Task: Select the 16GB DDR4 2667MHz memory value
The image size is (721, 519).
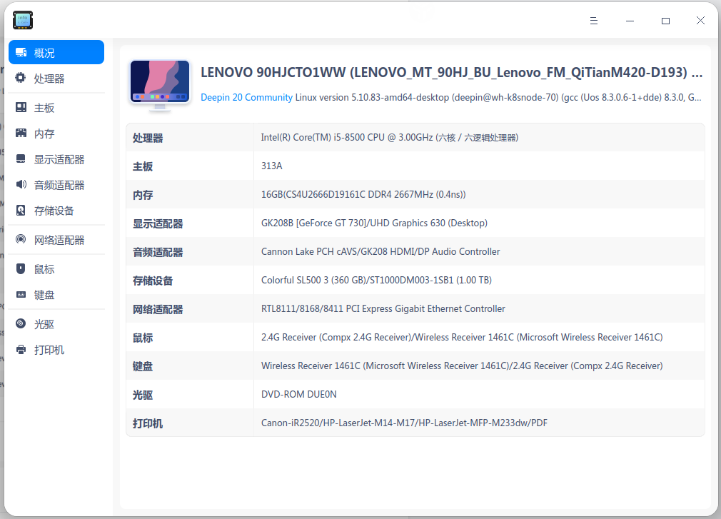Action: (363, 194)
